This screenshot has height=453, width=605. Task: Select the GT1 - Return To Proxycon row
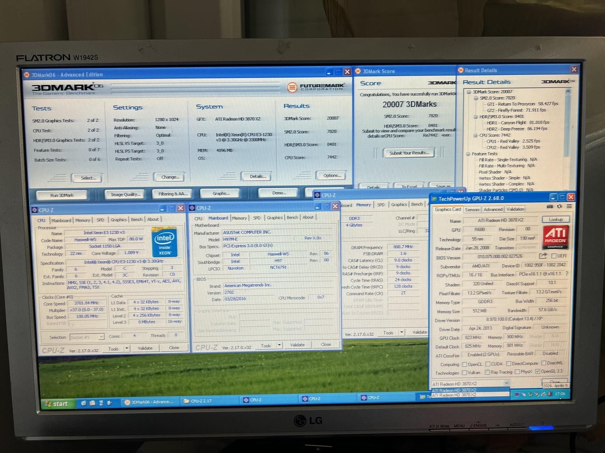522,104
